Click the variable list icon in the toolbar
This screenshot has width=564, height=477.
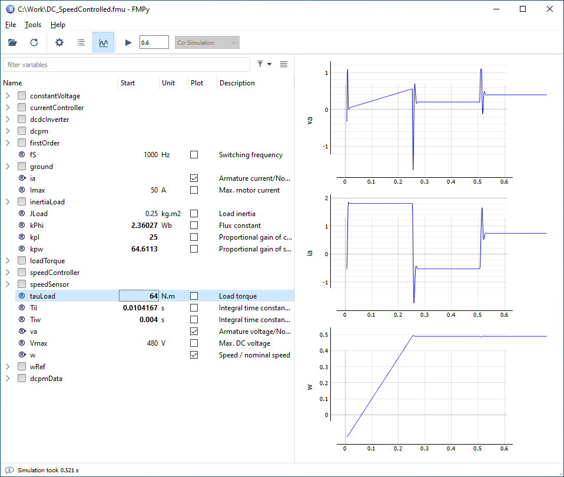coord(81,42)
